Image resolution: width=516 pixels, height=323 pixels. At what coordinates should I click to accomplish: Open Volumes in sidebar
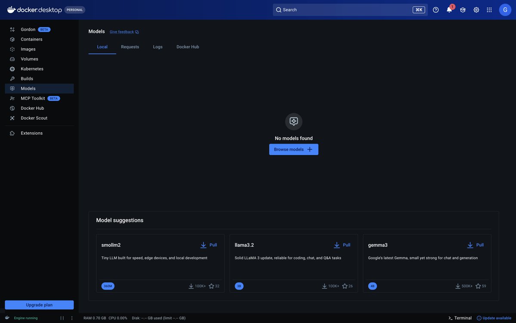pyautogui.click(x=39, y=59)
